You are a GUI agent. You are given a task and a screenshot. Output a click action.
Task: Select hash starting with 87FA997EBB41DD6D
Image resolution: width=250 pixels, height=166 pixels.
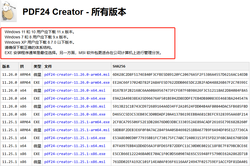180,146
